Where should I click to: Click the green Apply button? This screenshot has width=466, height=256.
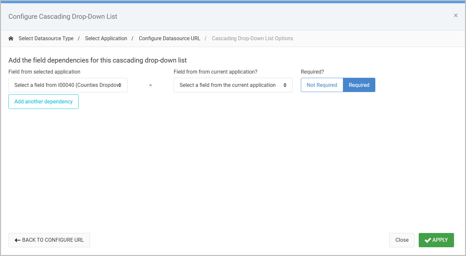[x=436, y=240]
